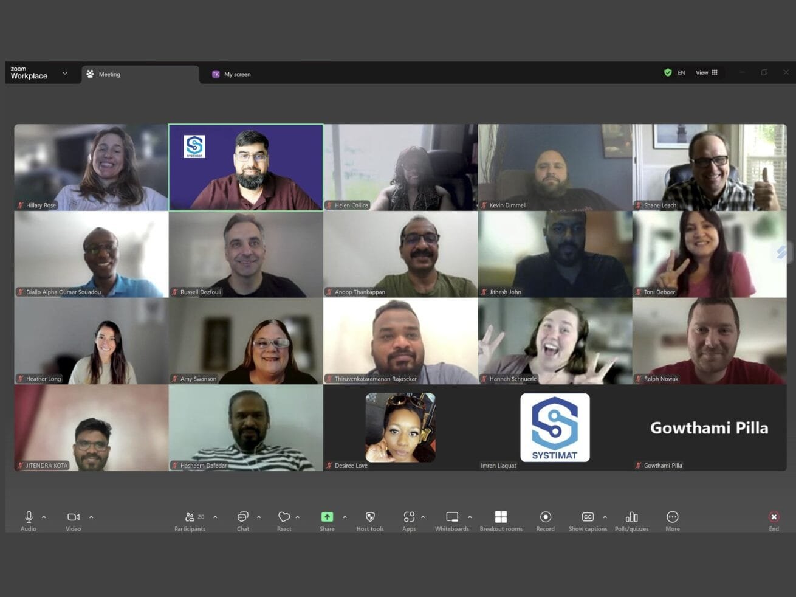Toggle the Audio microphone mute
The image size is (796, 597).
coord(29,517)
